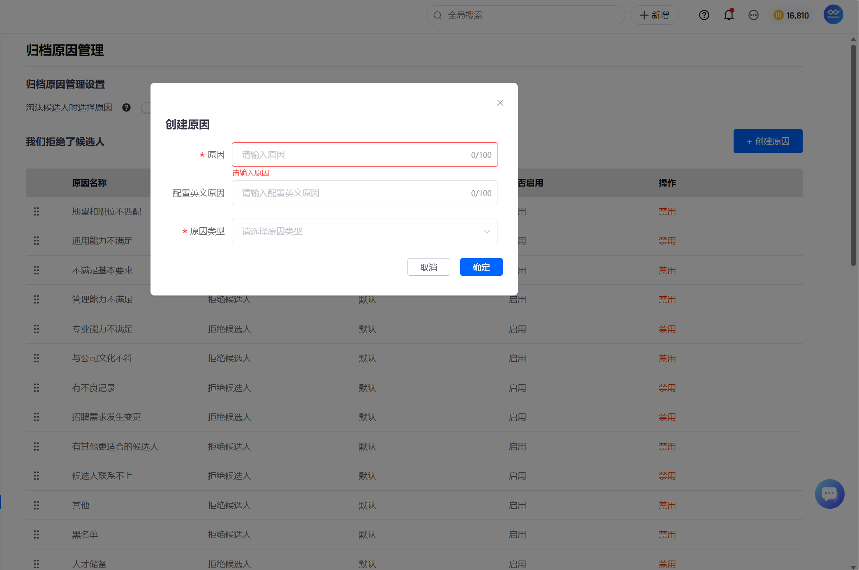Click 禁用 for 招聘需求发生变更

tap(667, 417)
